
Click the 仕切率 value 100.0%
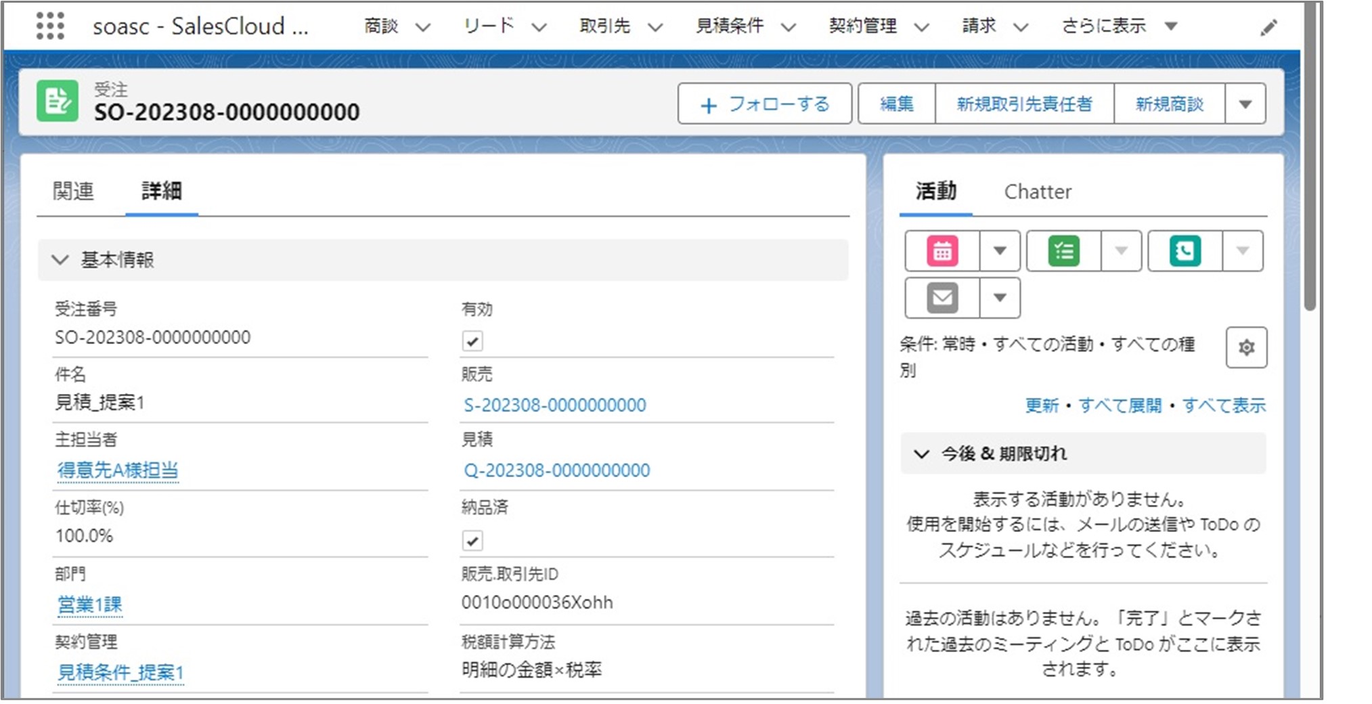coord(84,535)
